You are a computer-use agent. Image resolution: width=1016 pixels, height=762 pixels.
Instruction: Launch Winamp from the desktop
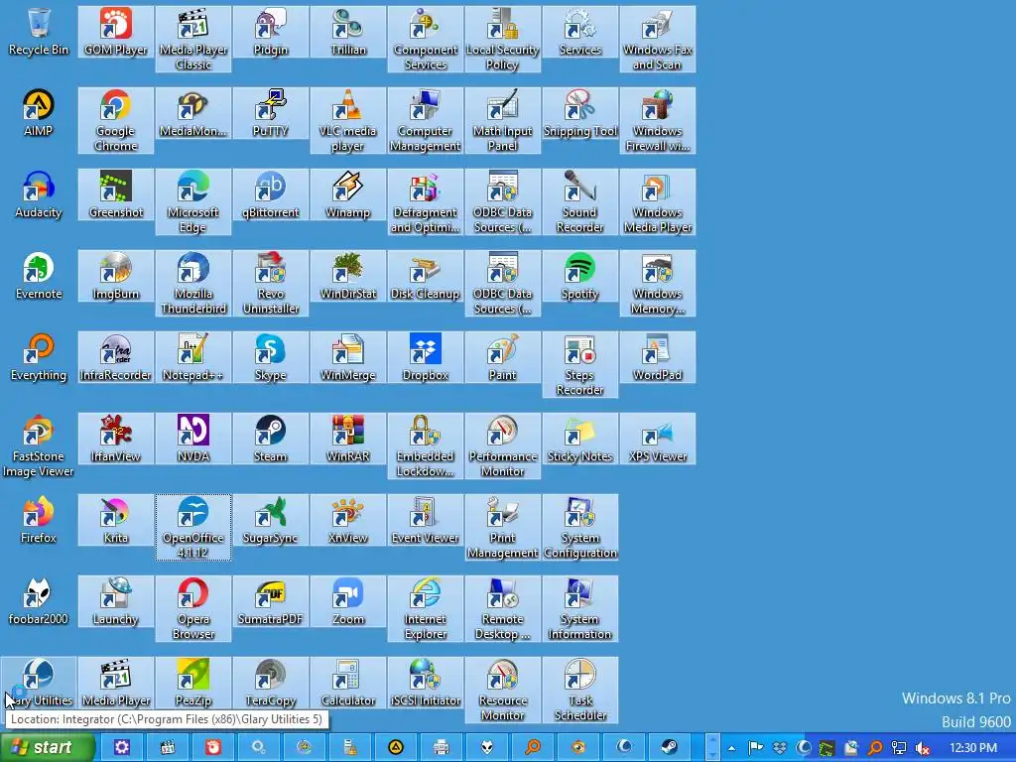coord(348,194)
